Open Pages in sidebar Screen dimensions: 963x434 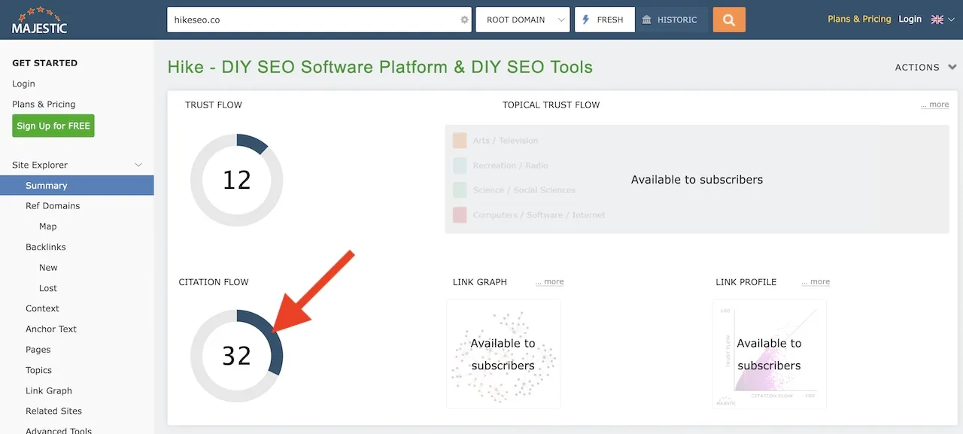point(38,350)
